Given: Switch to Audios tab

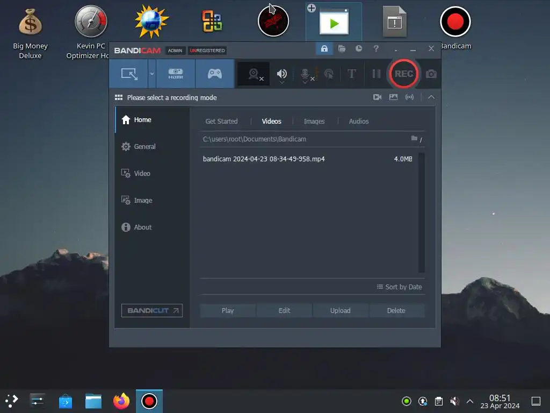Looking at the screenshot, I should (358, 121).
